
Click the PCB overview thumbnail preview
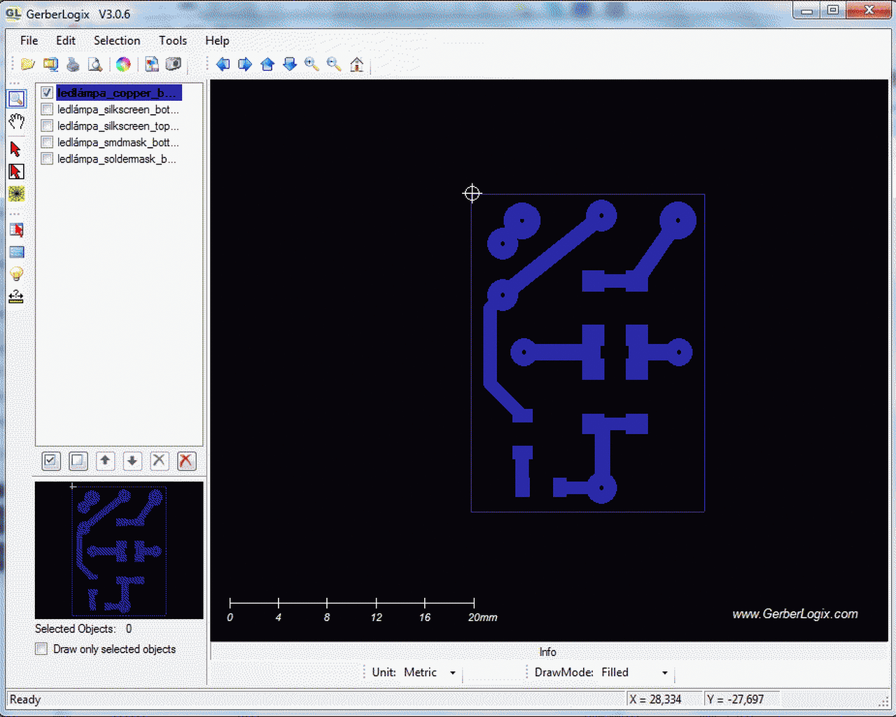119,550
